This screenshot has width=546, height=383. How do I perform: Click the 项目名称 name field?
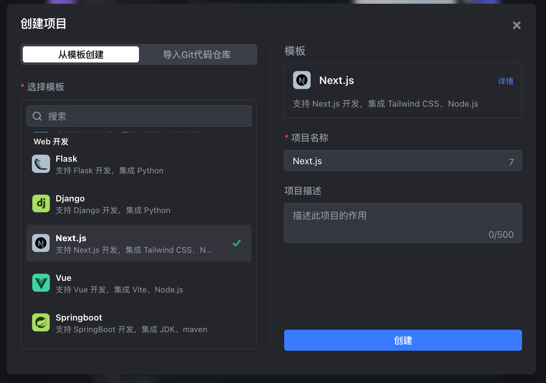point(403,161)
